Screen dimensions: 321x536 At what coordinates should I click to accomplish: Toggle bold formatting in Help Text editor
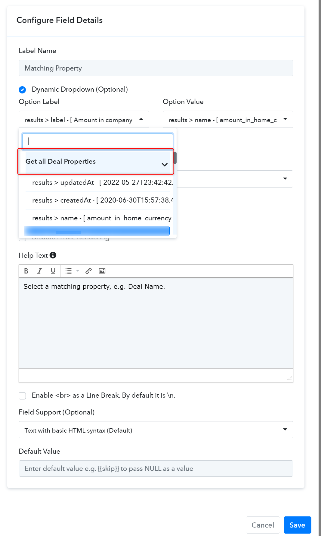coord(26,271)
